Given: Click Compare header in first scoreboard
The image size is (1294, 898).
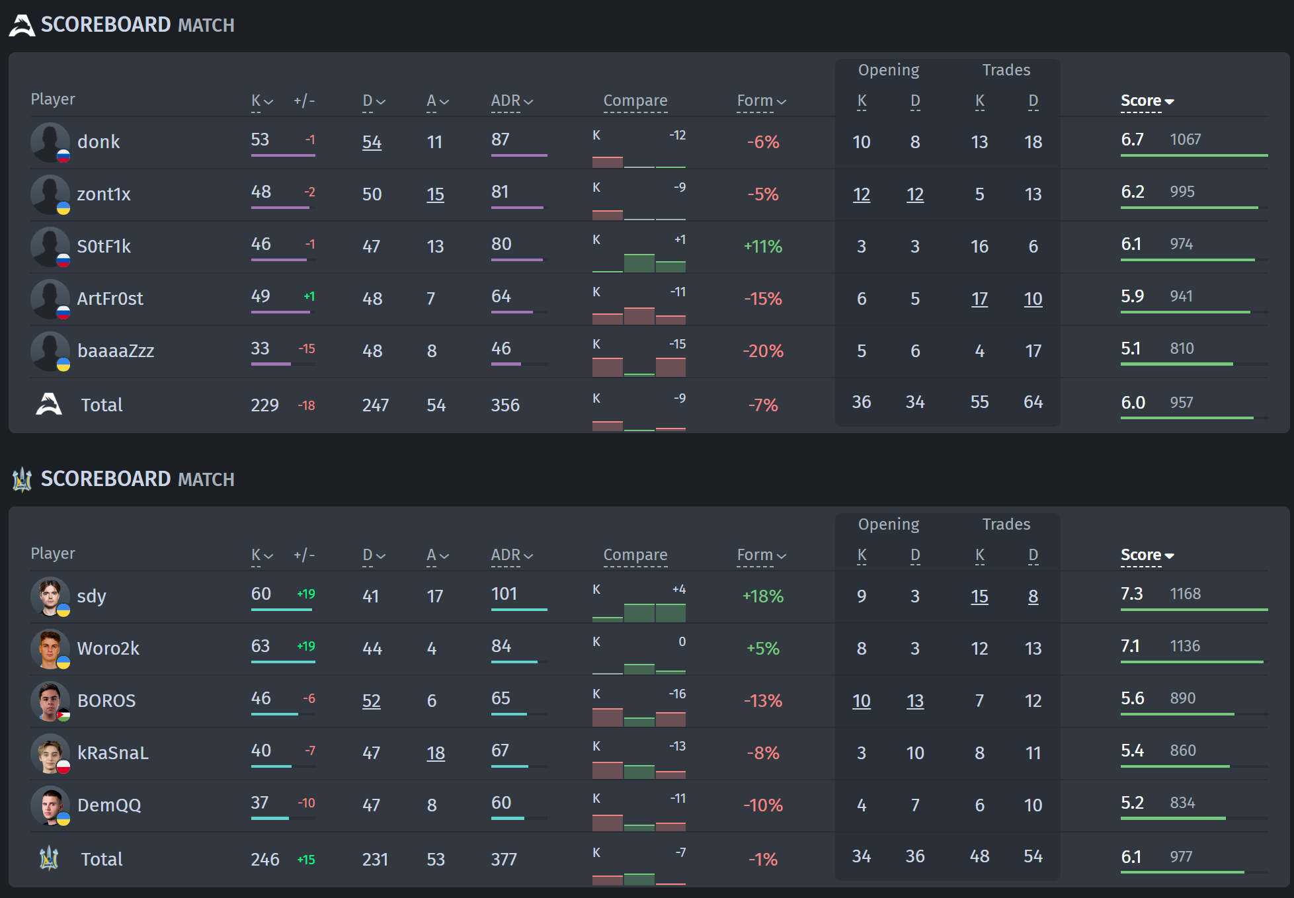Looking at the screenshot, I should (635, 101).
